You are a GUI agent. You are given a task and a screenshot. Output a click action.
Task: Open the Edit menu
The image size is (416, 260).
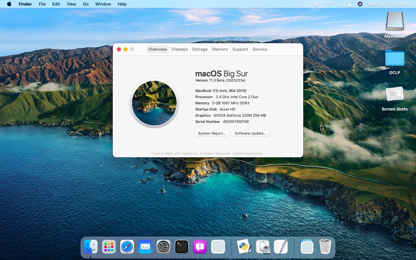(56, 4)
